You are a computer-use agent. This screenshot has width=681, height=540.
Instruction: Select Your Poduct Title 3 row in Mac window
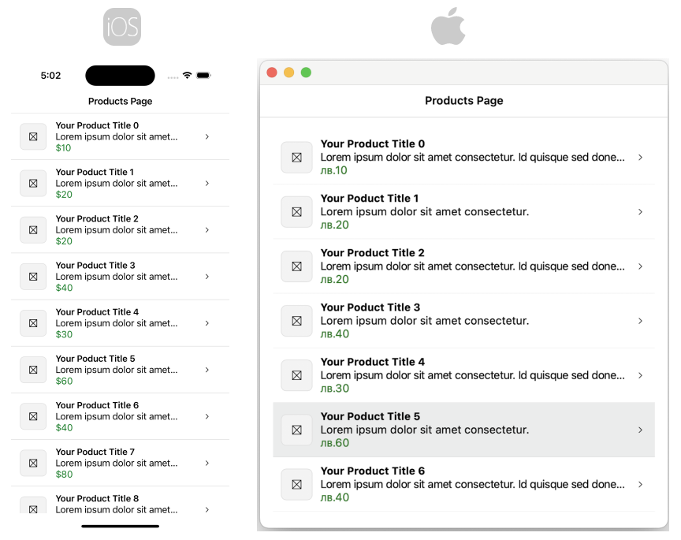coord(463,321)
